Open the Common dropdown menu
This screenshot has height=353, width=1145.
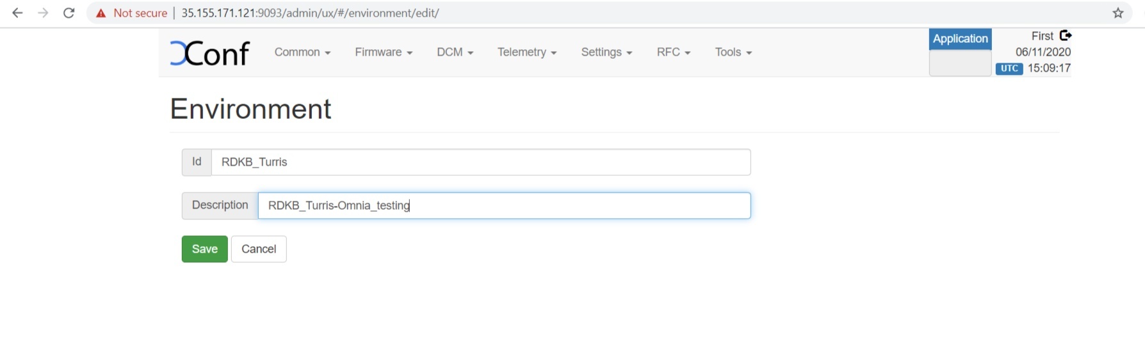tap(302, 52)
